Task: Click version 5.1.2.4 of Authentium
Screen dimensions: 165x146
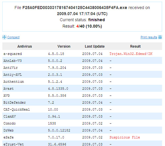Action: [55, 82]
